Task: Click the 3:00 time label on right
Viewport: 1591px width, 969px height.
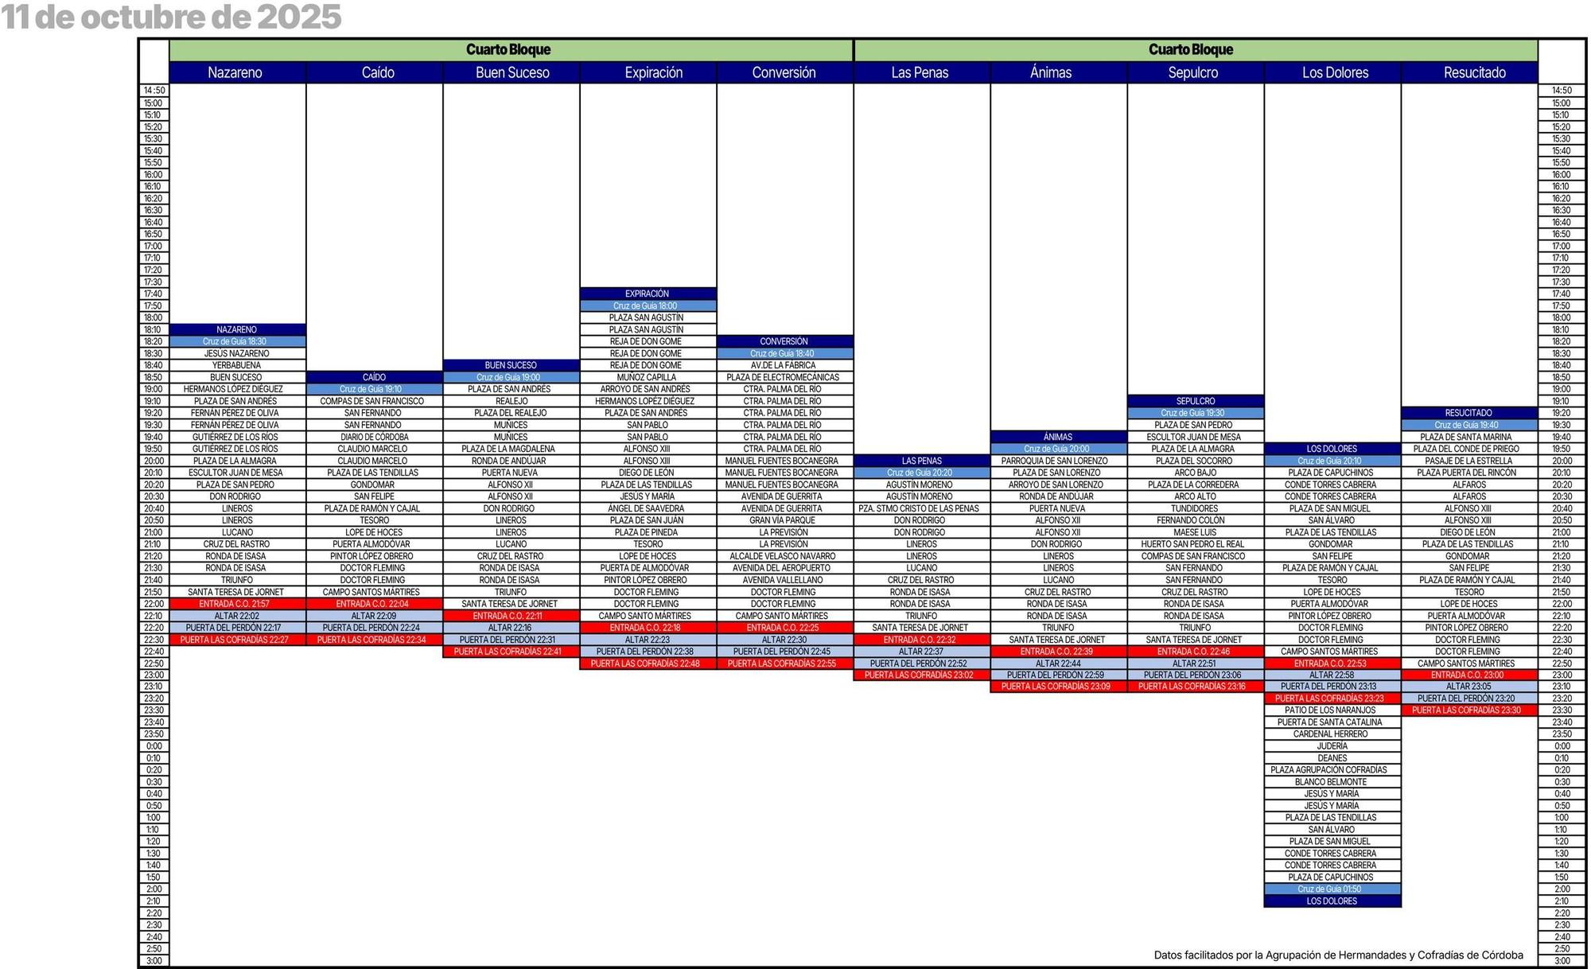Action: tap(1562, 960)
